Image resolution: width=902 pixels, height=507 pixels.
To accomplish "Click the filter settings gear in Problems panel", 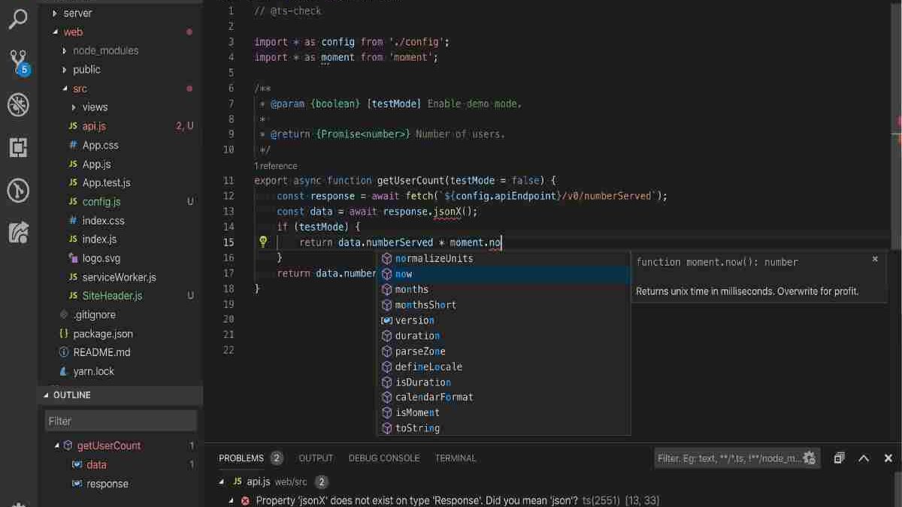I will tap(810, 457).
